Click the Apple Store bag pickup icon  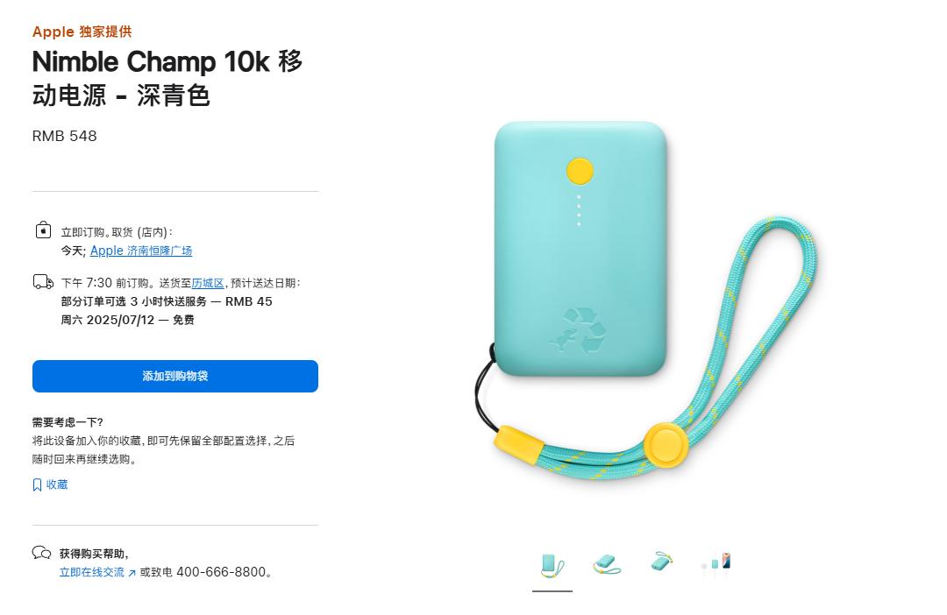[43, 230]
